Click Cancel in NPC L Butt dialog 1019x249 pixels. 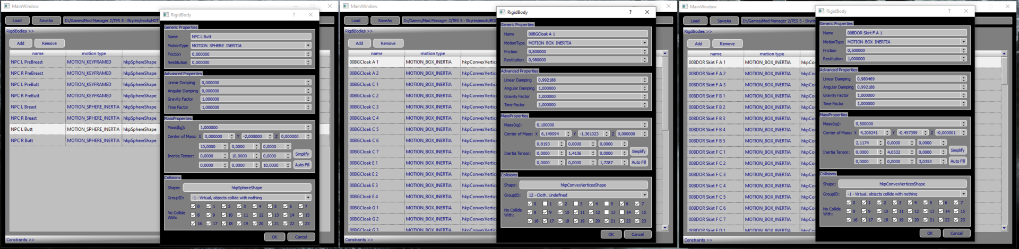point(301,237)
